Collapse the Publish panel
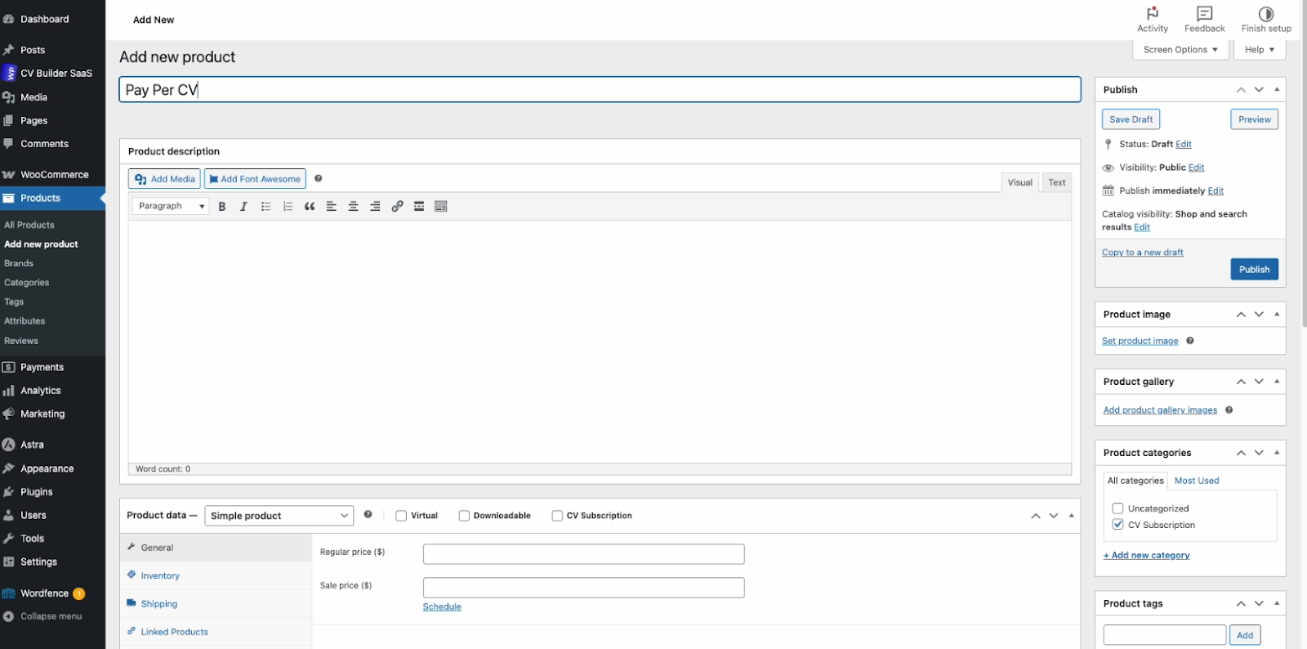Image resolution: width=1307 pixels, height=649 pixels. tap(1277, 90)
